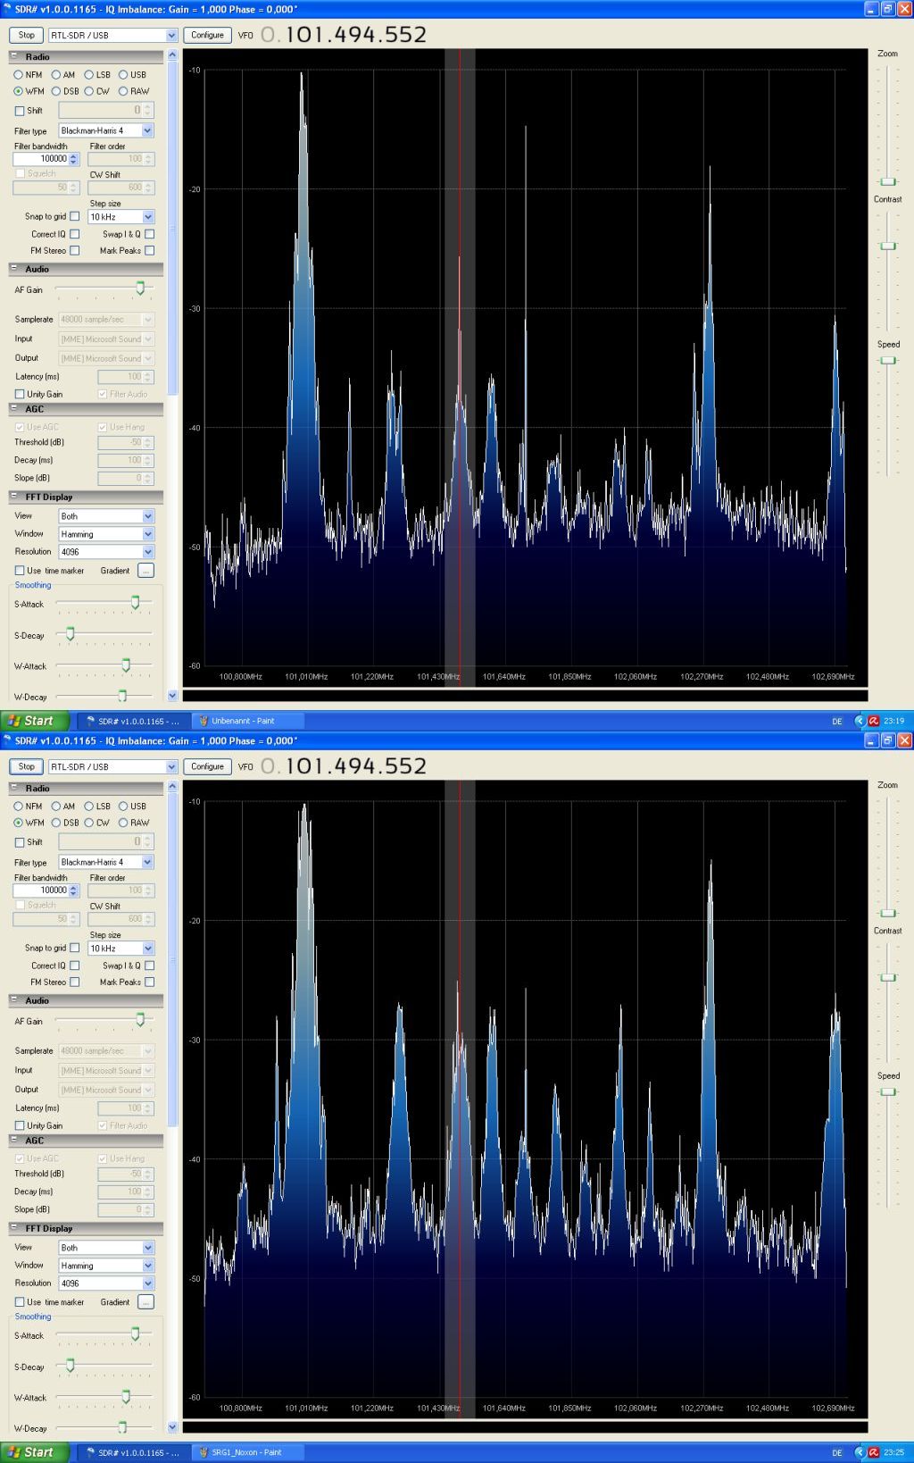Open the FFT Resolution dropdown in the upper window
This screenshot has height=1463, width=914.
pyautogui.click(x=147, y=552)
